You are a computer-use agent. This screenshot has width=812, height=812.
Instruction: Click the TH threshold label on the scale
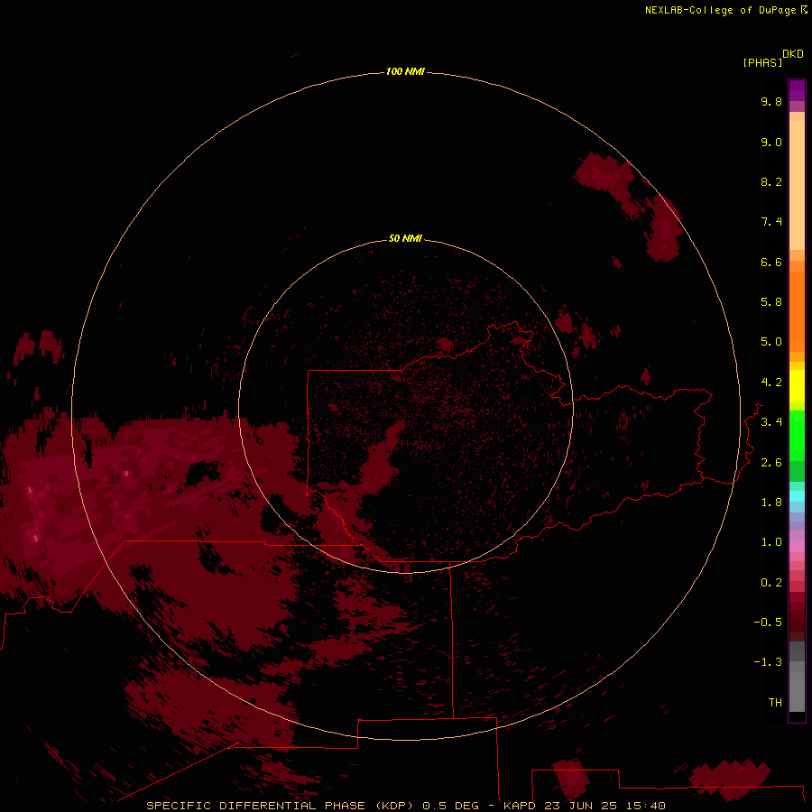pyautogui.click(x=775, y=703)
